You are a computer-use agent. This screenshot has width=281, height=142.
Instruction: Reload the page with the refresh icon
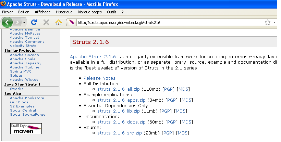click(34, 23)
